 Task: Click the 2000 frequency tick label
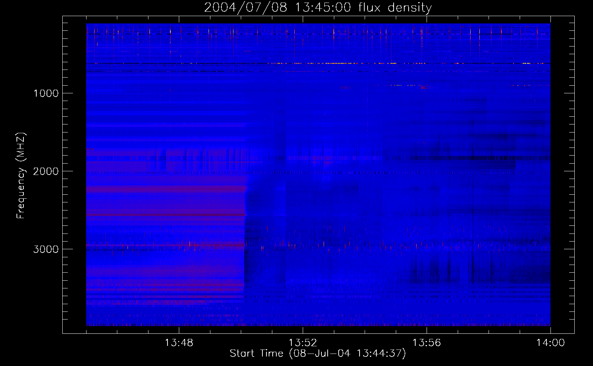[x=46, y=171]
